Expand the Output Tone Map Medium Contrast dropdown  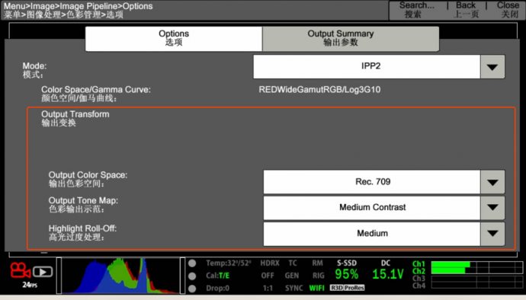383,208
